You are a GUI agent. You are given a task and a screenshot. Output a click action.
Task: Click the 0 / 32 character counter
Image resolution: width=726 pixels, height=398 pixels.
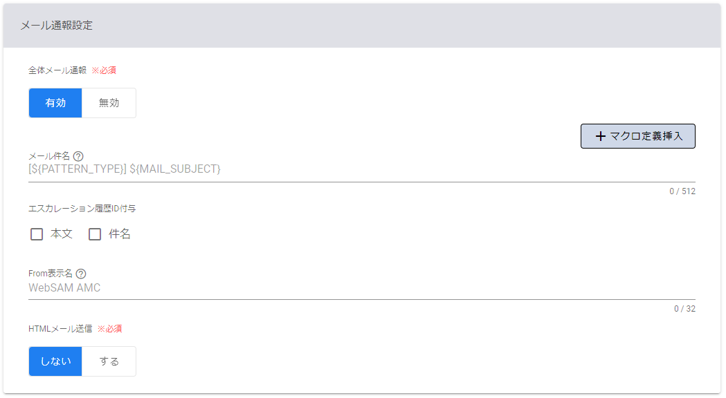coord(684,309)
